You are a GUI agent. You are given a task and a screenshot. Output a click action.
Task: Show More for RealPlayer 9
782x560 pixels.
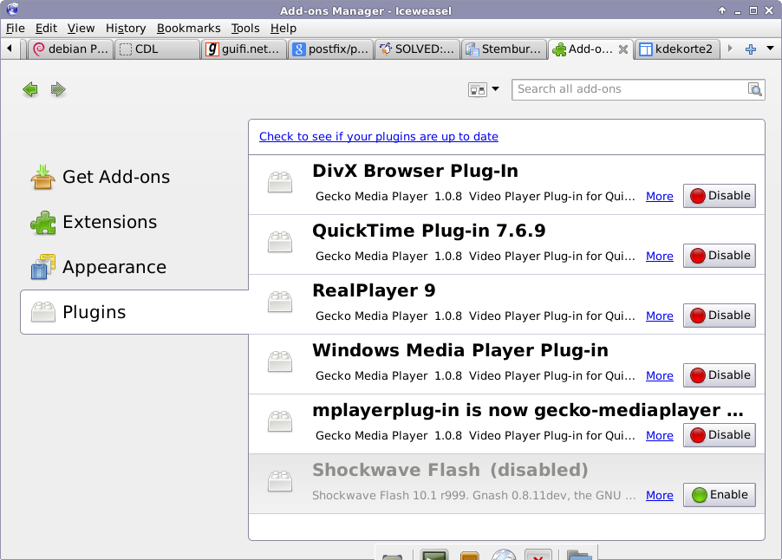point(659,316)
